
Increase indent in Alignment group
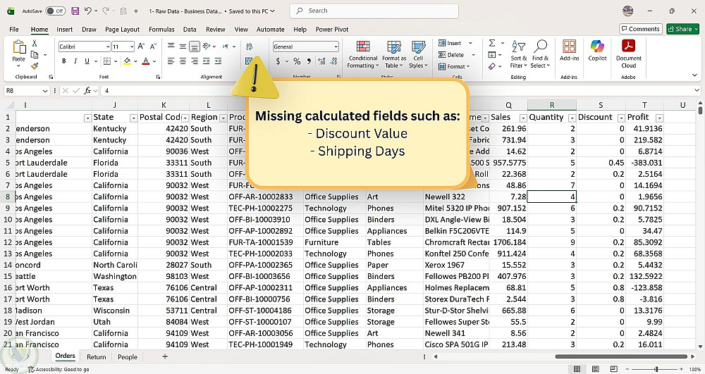pyautogui.click(x=218, y=61)
